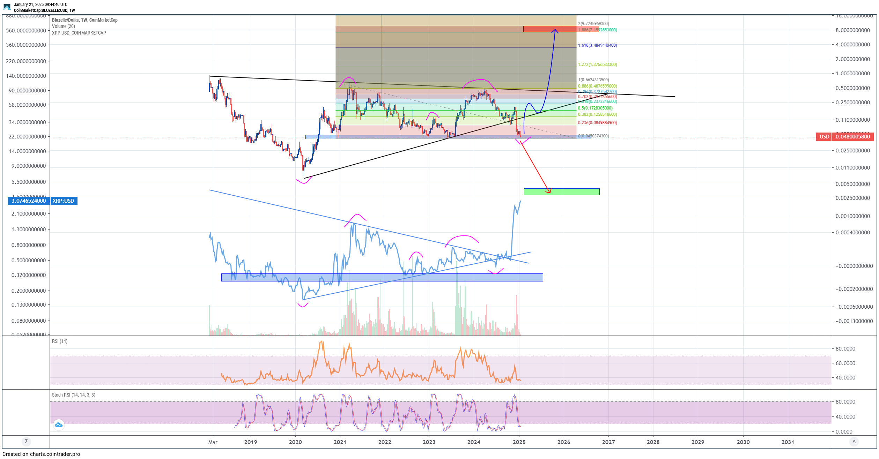879x459 pixels.
Task: Select the RSI (14) indicator label
Action: pos(60,341)
